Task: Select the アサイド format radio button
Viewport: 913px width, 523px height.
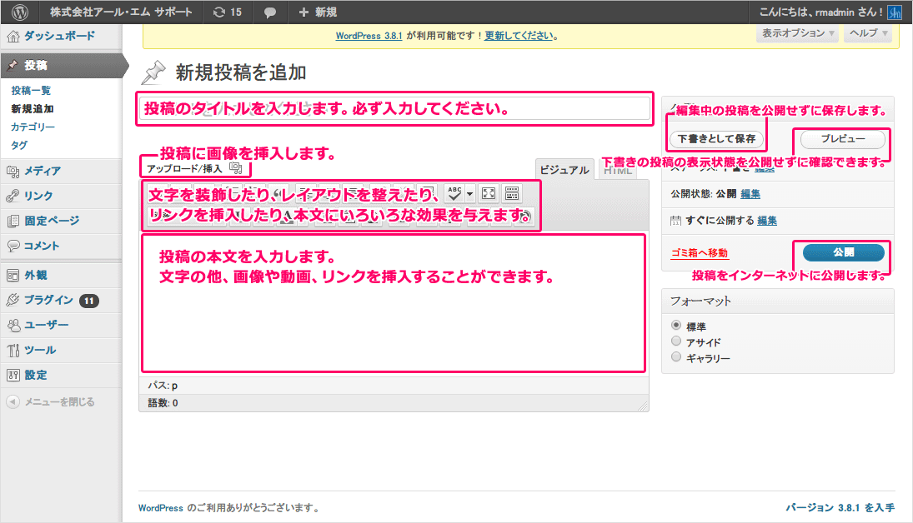Action: click(676, 341)
